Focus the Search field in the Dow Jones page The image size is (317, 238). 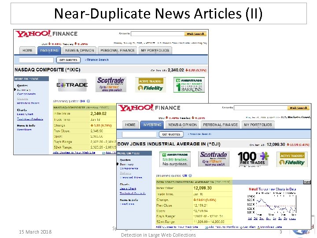(261, 108)
